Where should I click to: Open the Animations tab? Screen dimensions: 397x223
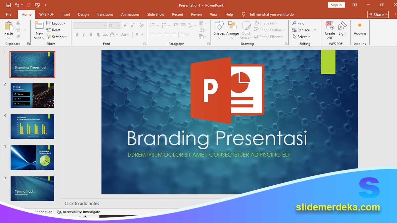(130, 15)
